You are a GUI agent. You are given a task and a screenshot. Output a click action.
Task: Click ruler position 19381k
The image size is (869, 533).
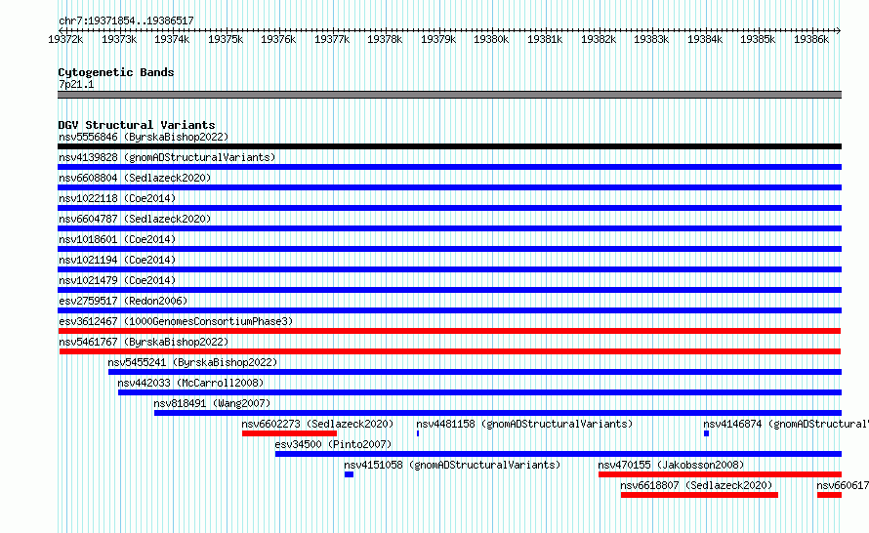(x=544, y=39)
